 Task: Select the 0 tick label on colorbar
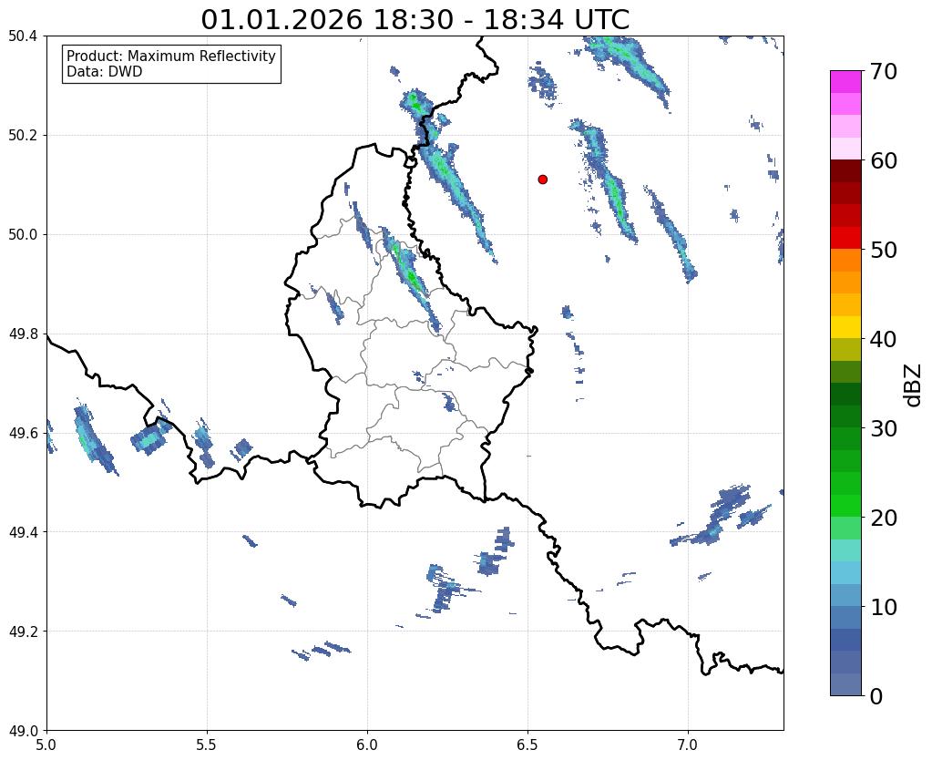(x=876, y=696)
